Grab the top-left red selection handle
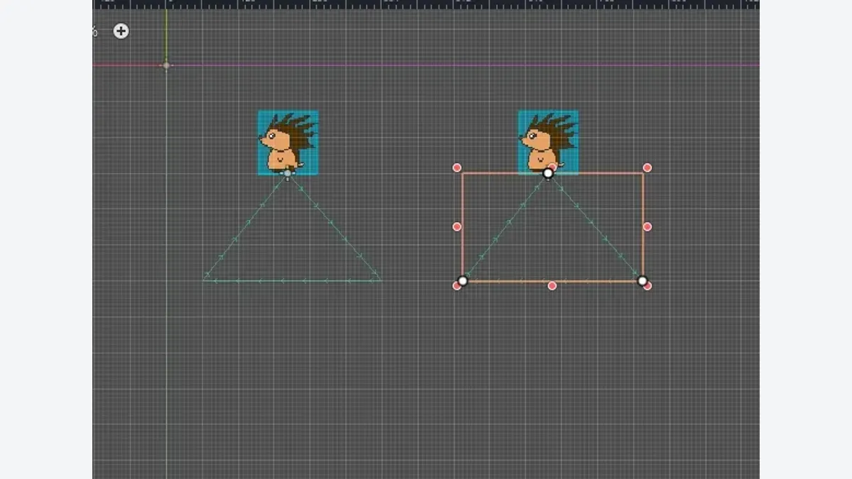 coord(457,168)
